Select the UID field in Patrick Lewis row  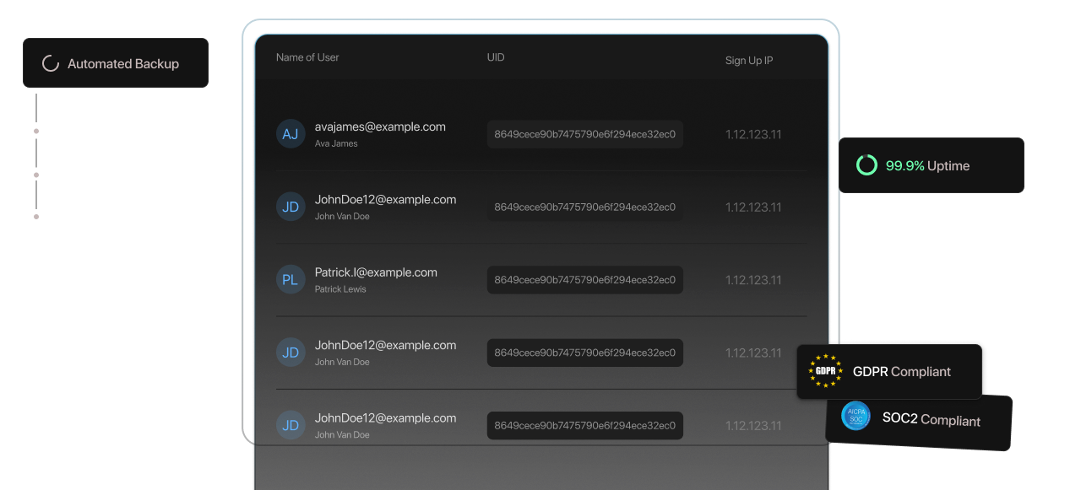click(x=584, y=280)
